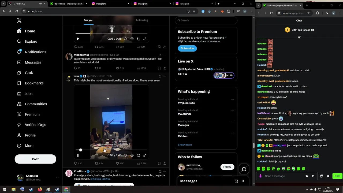Open Bookmarks in the sidebar

[x=30, y=83]
